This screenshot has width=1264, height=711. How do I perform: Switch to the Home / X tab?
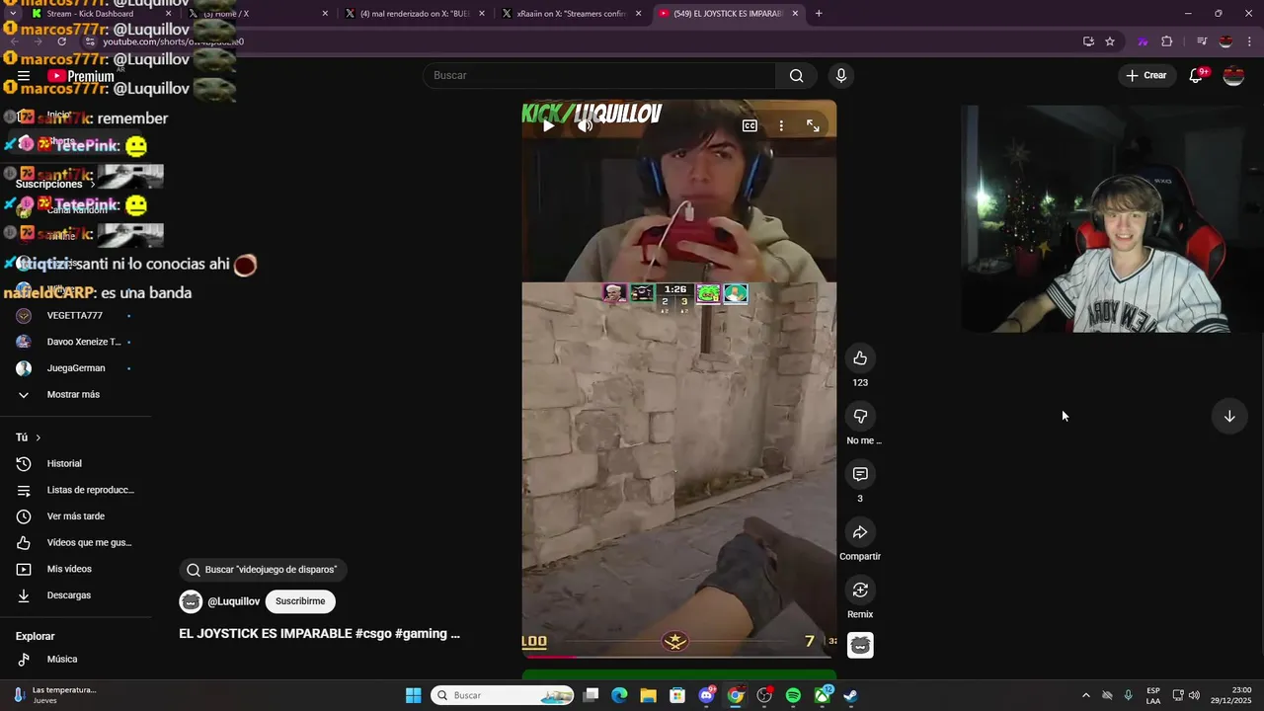coord(259,14)
